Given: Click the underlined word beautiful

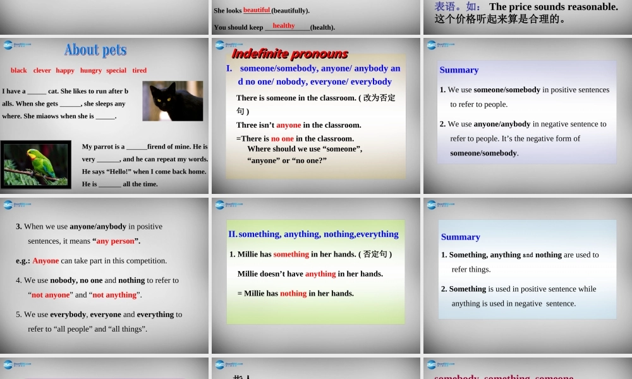Looking at the screenshot, I should [x=255, y=11].
